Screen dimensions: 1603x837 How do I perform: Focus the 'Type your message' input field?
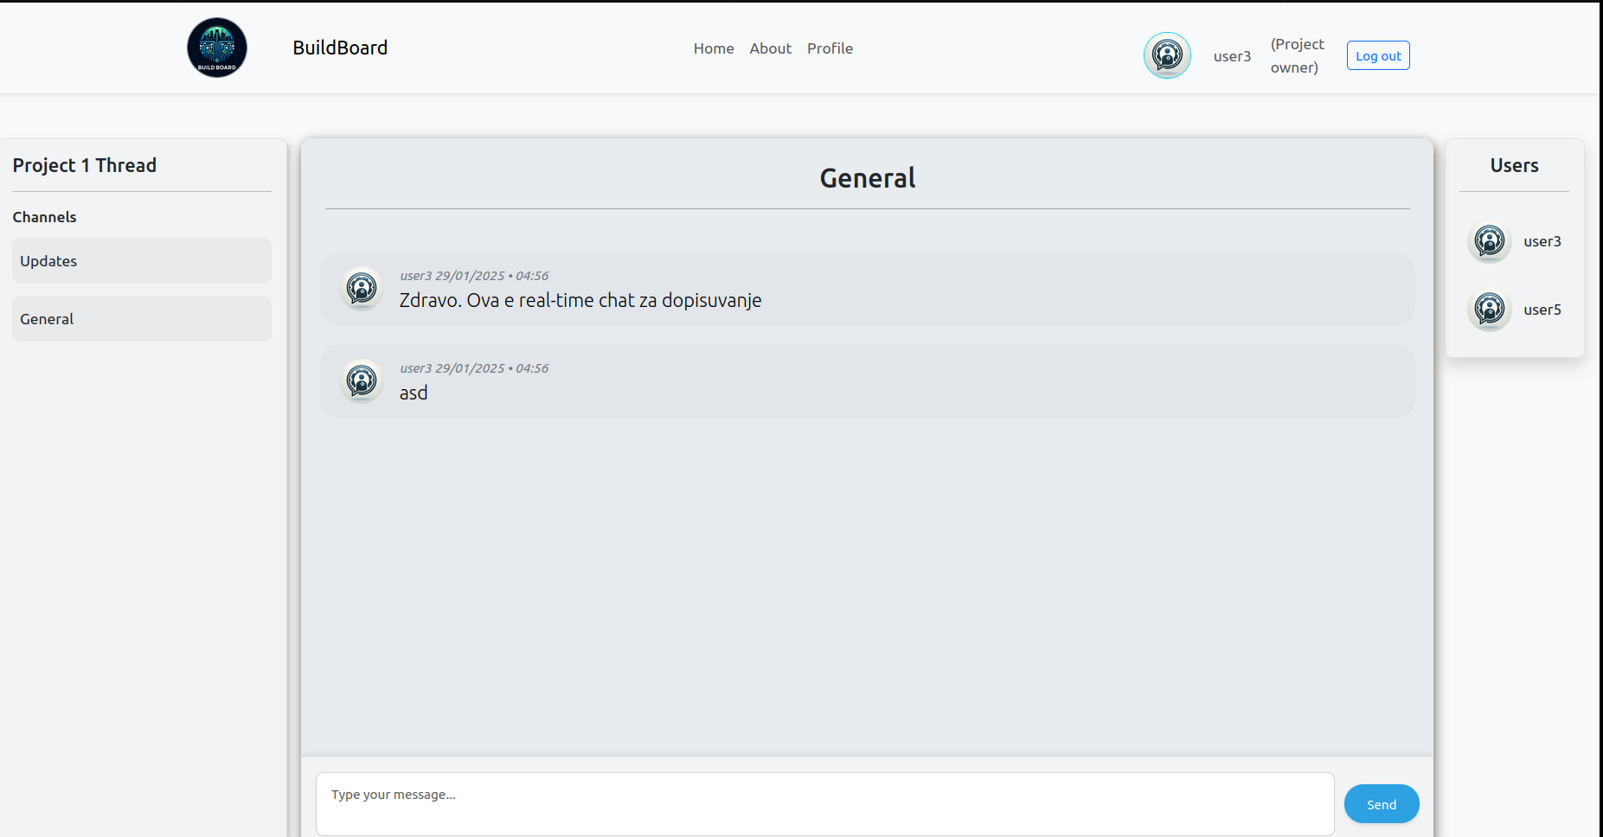click(824, 804)
